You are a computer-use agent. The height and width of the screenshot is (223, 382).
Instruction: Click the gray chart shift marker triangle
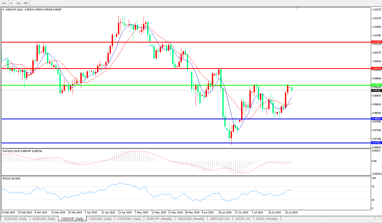[x=296, y=8]
